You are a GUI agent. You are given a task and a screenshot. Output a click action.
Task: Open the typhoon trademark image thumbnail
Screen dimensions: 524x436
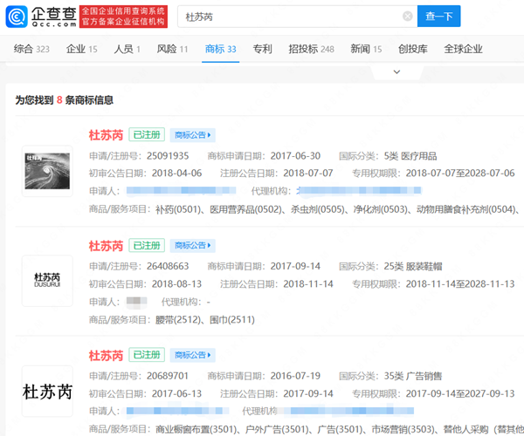tap(47, 172)
